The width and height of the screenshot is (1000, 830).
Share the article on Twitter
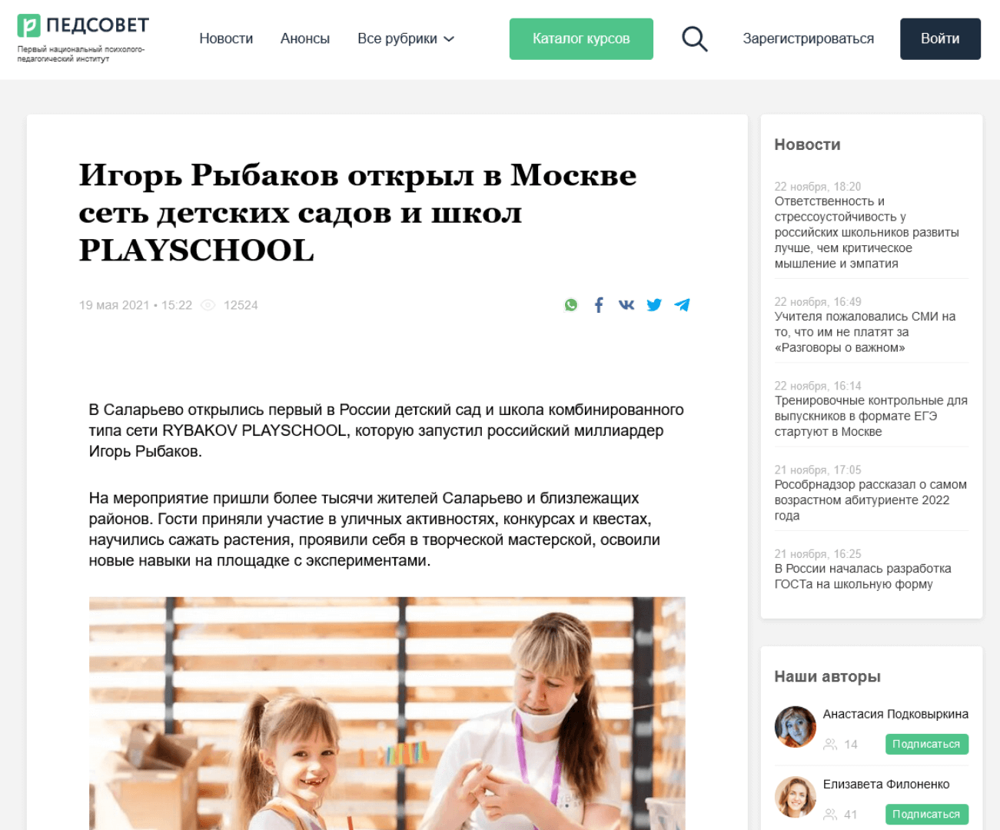[x=654, y=305]
